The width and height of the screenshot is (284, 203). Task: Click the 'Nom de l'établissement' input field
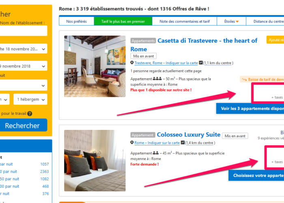point(23,30)
